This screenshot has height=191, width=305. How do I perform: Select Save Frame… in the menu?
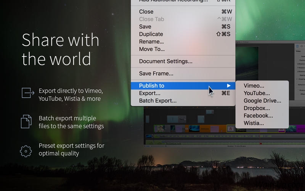(x=183, y=73)
